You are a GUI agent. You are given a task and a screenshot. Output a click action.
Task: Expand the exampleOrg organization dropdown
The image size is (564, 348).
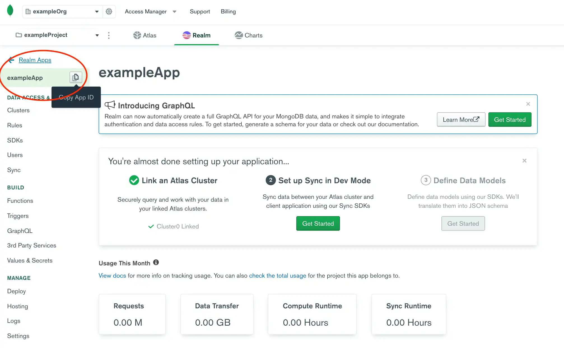point(97,11)
